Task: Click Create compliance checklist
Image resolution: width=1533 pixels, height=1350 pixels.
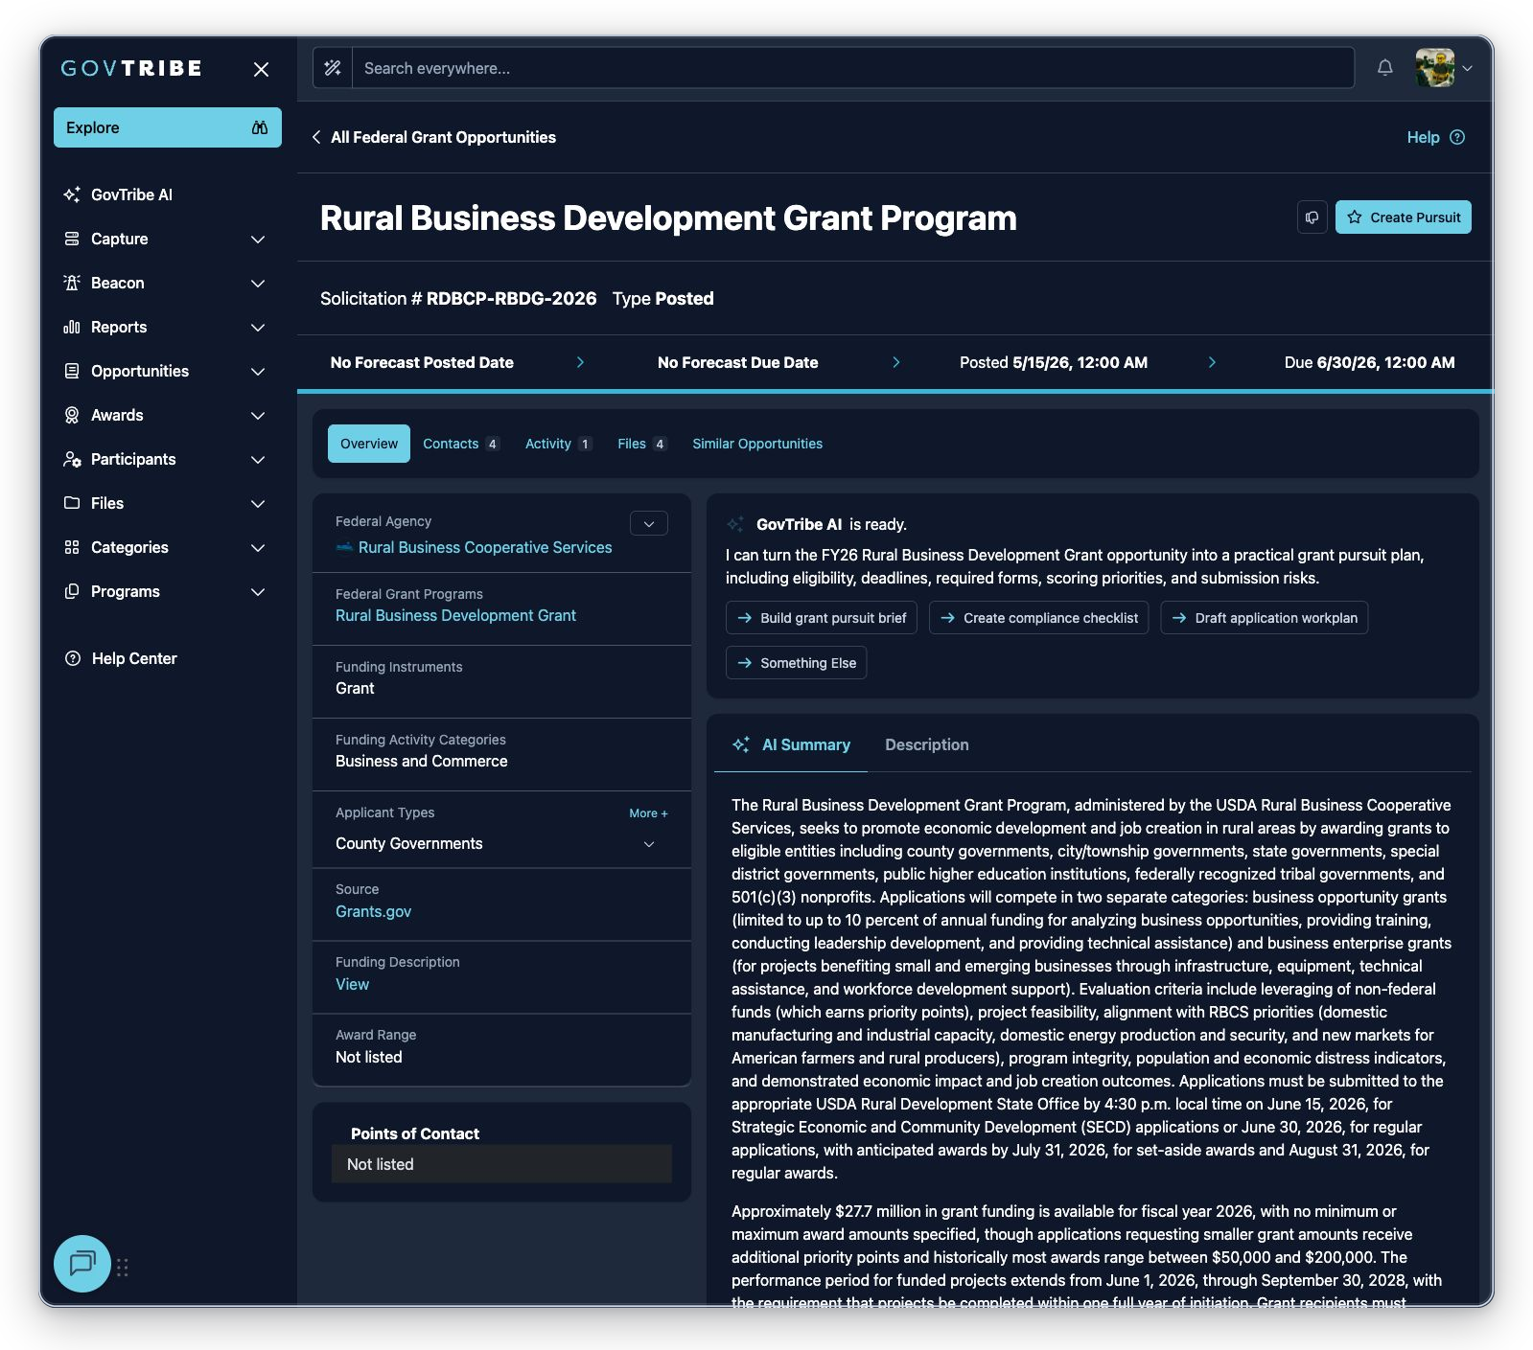Action: click(1039, 618)
